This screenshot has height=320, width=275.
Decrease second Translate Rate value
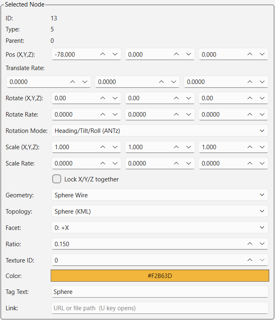[174, 82]
